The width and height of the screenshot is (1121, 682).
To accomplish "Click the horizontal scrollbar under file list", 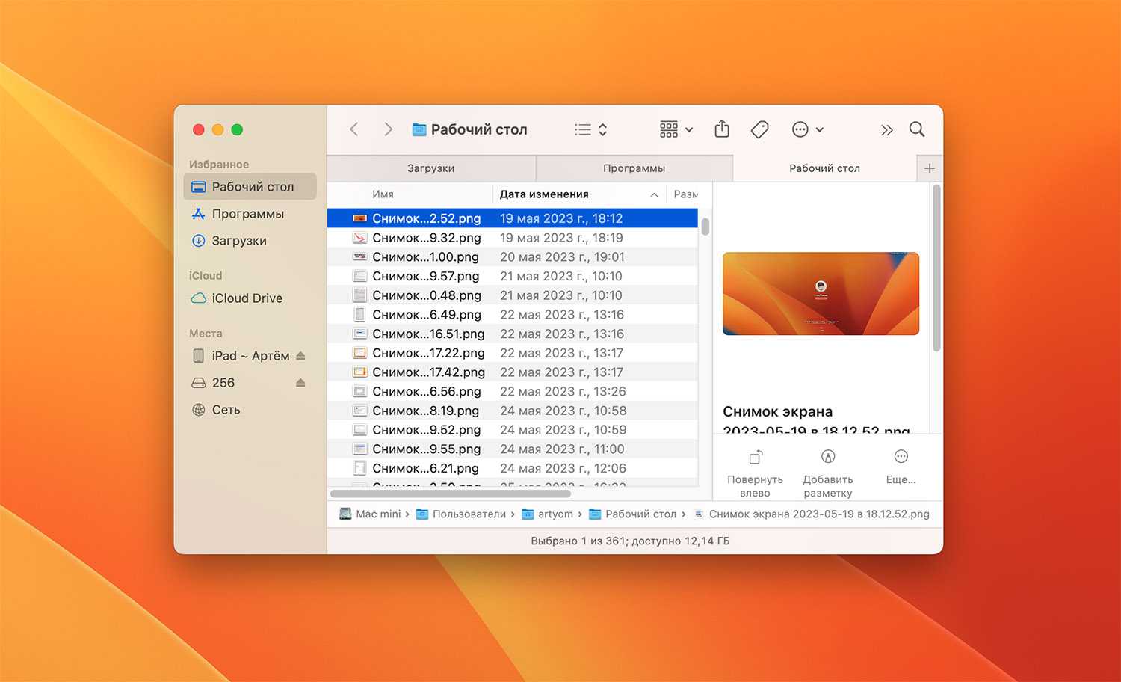I will [x=450, y=494].
